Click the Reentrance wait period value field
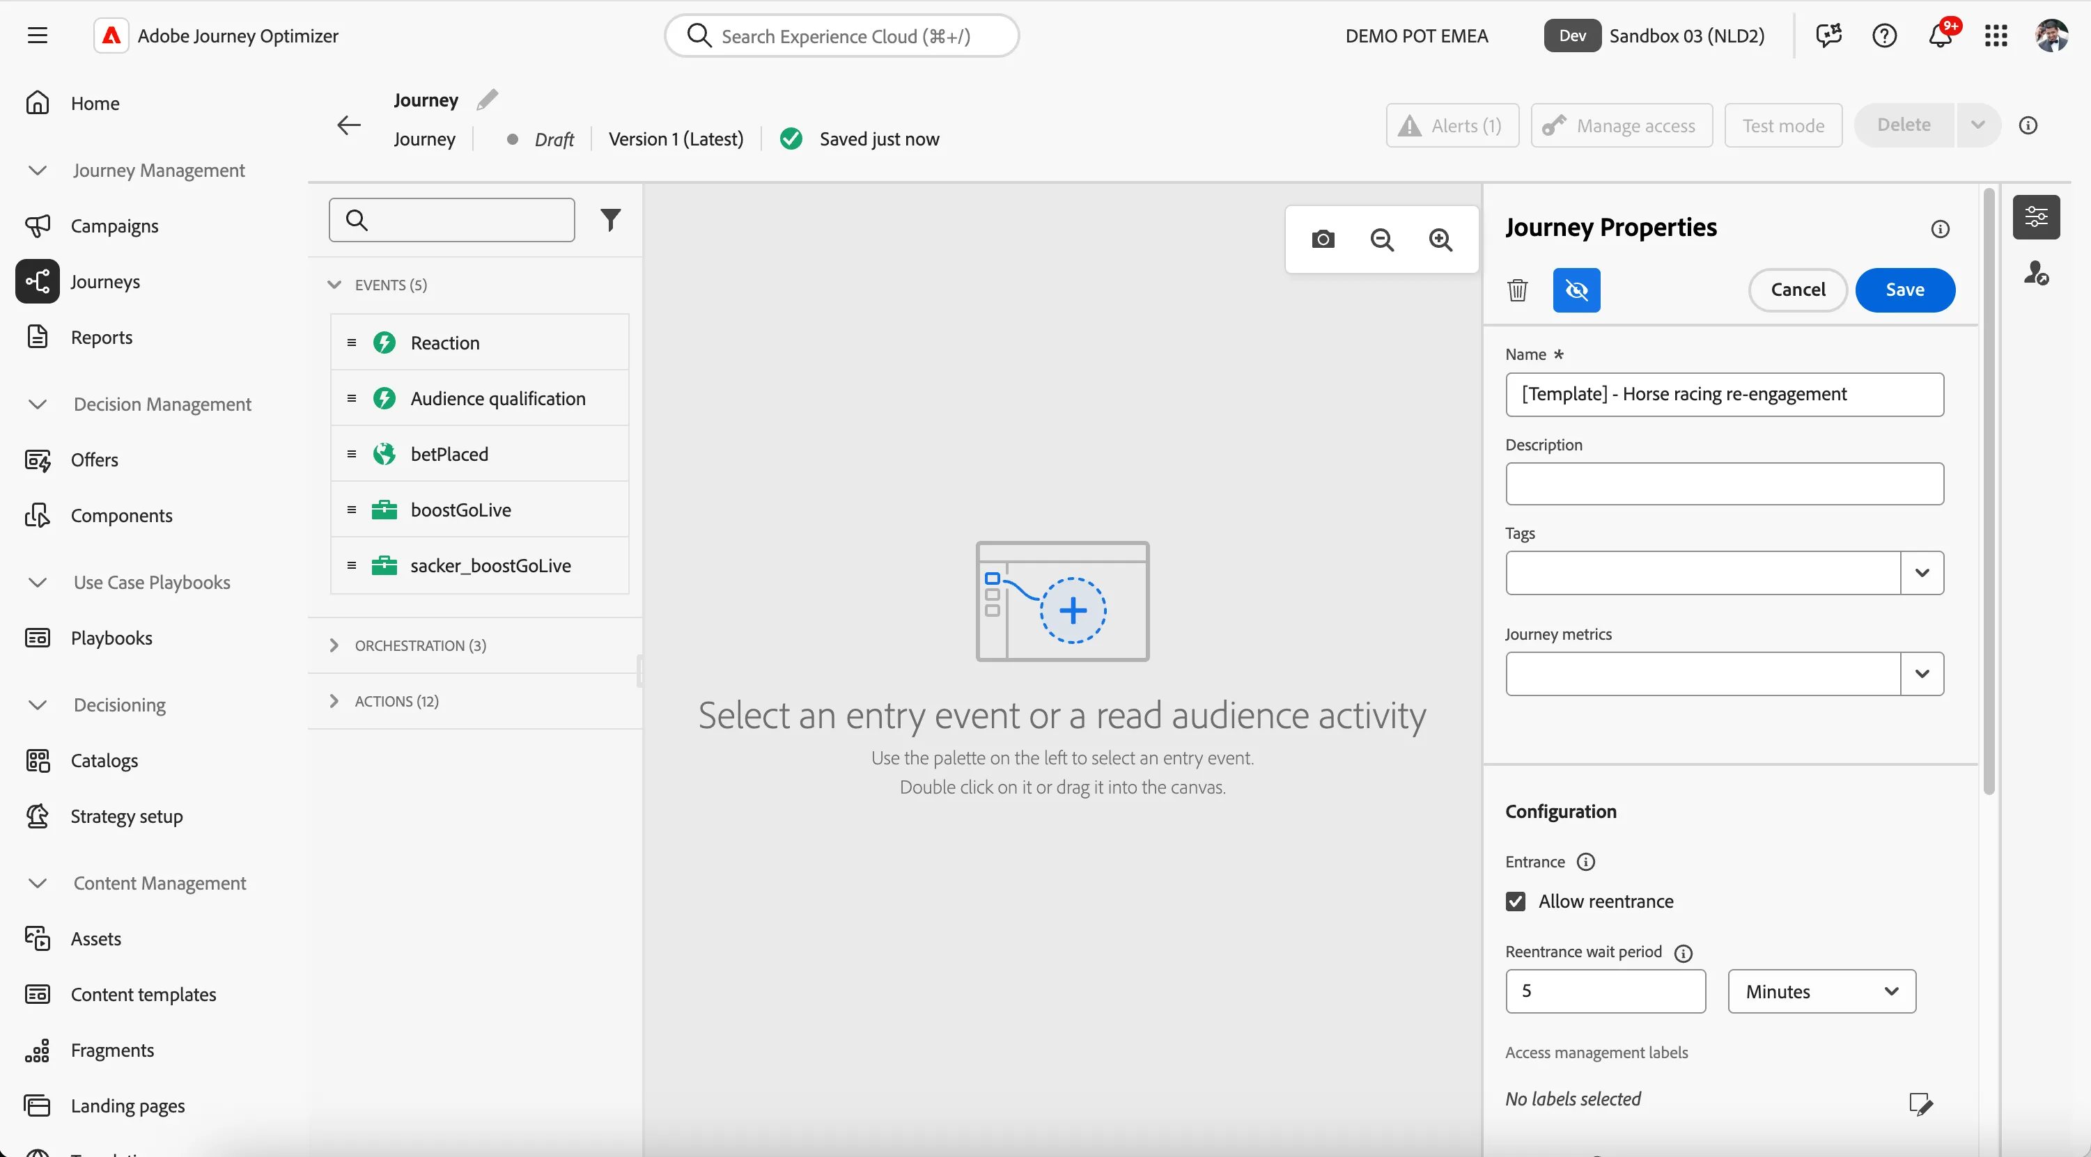 pyautogui.click(x=1606, y=991)
